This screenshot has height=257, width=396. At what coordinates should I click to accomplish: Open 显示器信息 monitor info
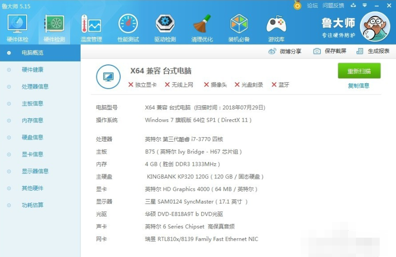(x=35, y=171)
